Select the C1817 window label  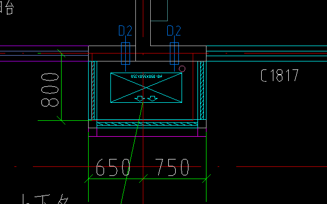point(280,75)
